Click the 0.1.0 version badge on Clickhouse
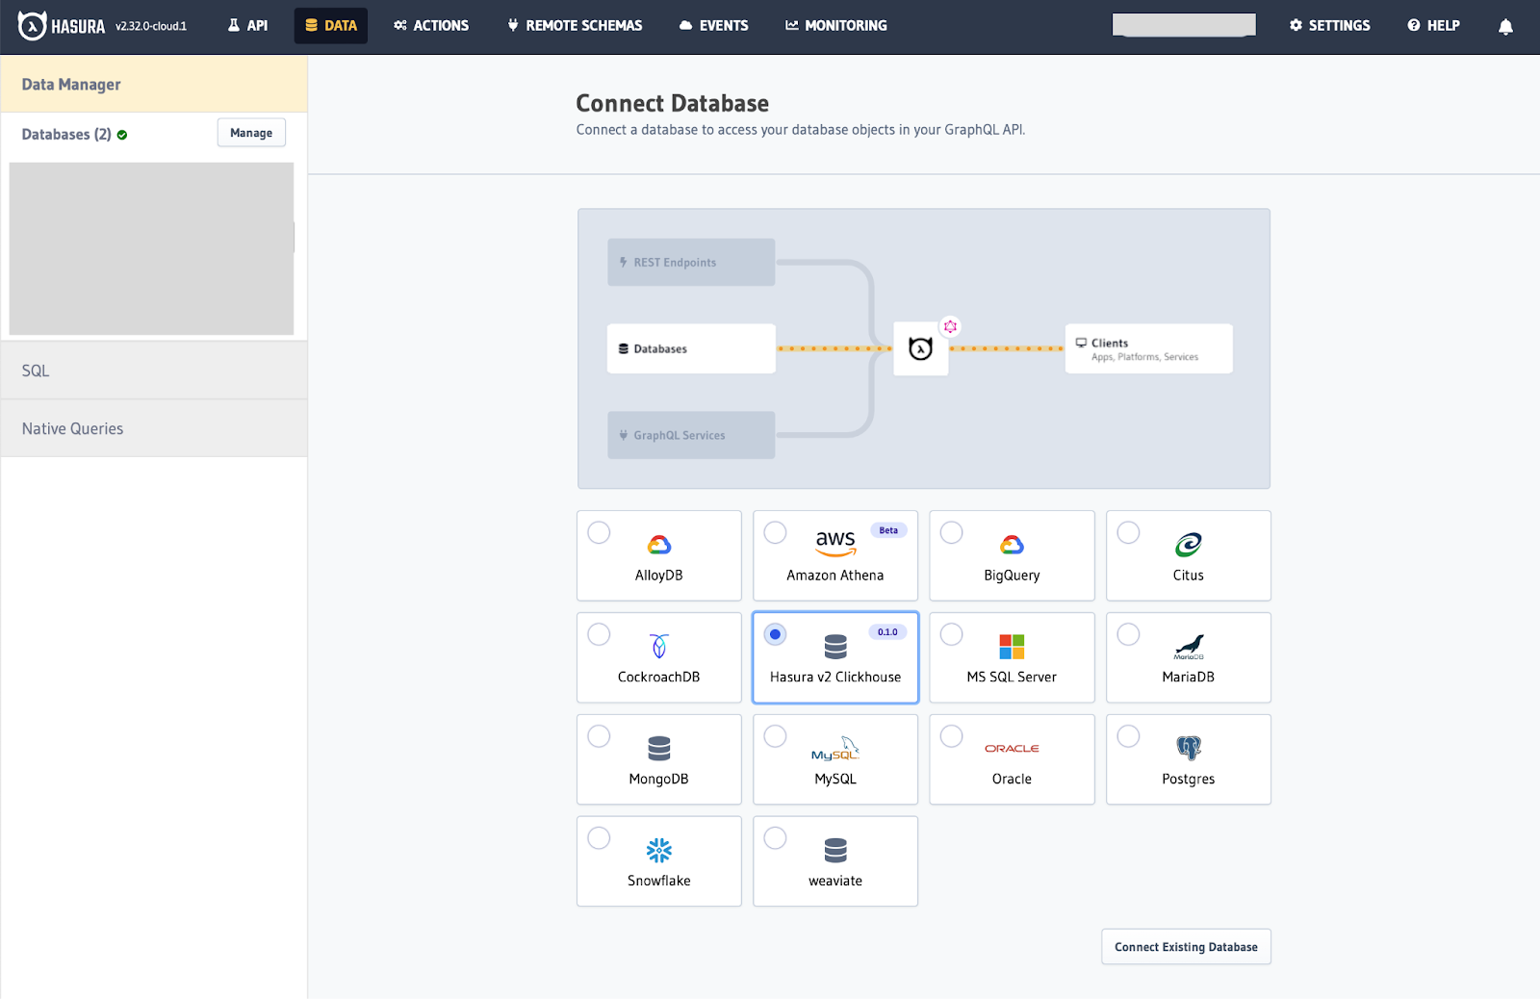Screen dimensions: 1540x999 click(887, 632)
